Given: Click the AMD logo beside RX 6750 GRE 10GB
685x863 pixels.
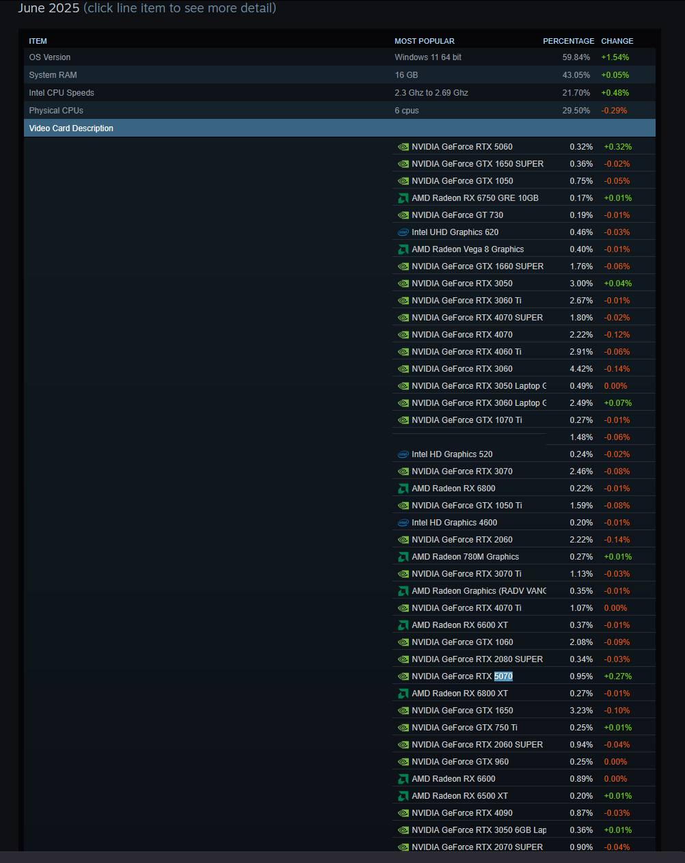Looking at the screenshot, I should (x=403, y=198).
